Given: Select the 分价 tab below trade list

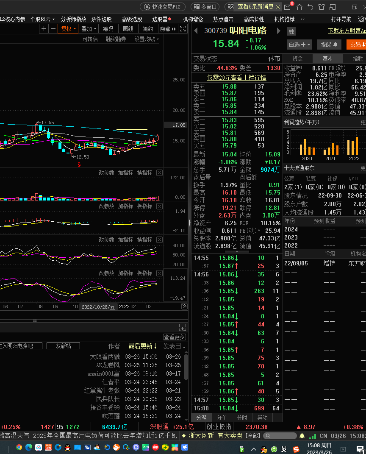Looking at the screenshot, I should coord(222,418).
